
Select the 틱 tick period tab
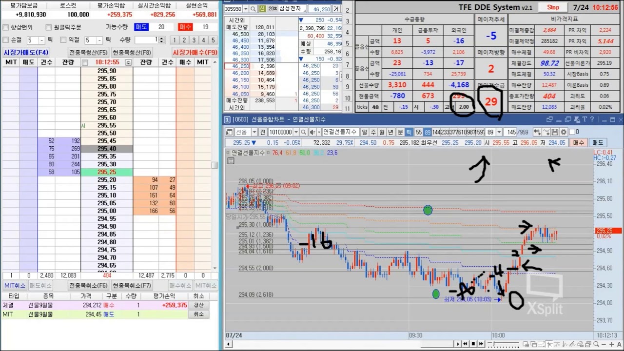pos(409,132)
